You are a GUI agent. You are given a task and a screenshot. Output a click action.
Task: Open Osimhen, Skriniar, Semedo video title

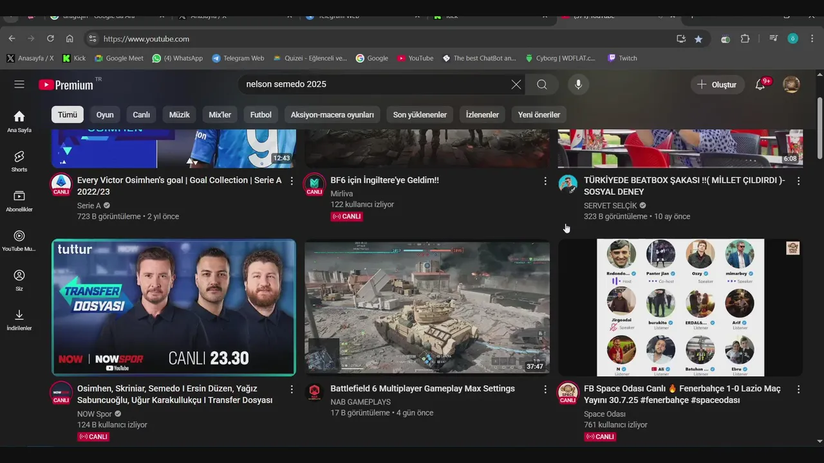pyautogui.click(x=174, y=394)
